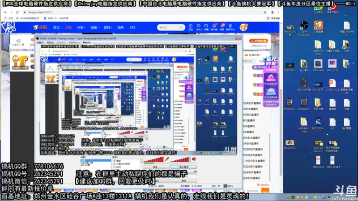
Task: Open the Chrome three-dot menu
Action: (x=278, y=13)
